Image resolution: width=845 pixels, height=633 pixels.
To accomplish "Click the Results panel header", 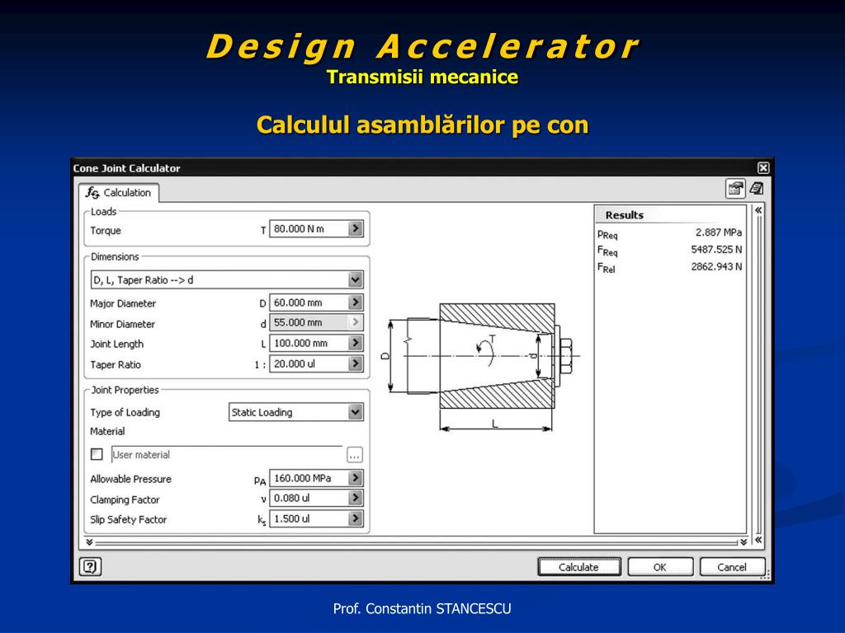I will pyautogui.click(x=670, y=215).
